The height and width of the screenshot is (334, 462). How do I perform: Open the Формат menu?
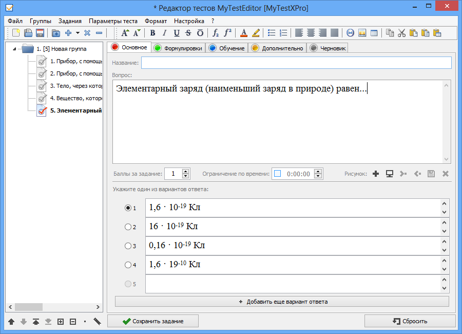pos(156,21)
